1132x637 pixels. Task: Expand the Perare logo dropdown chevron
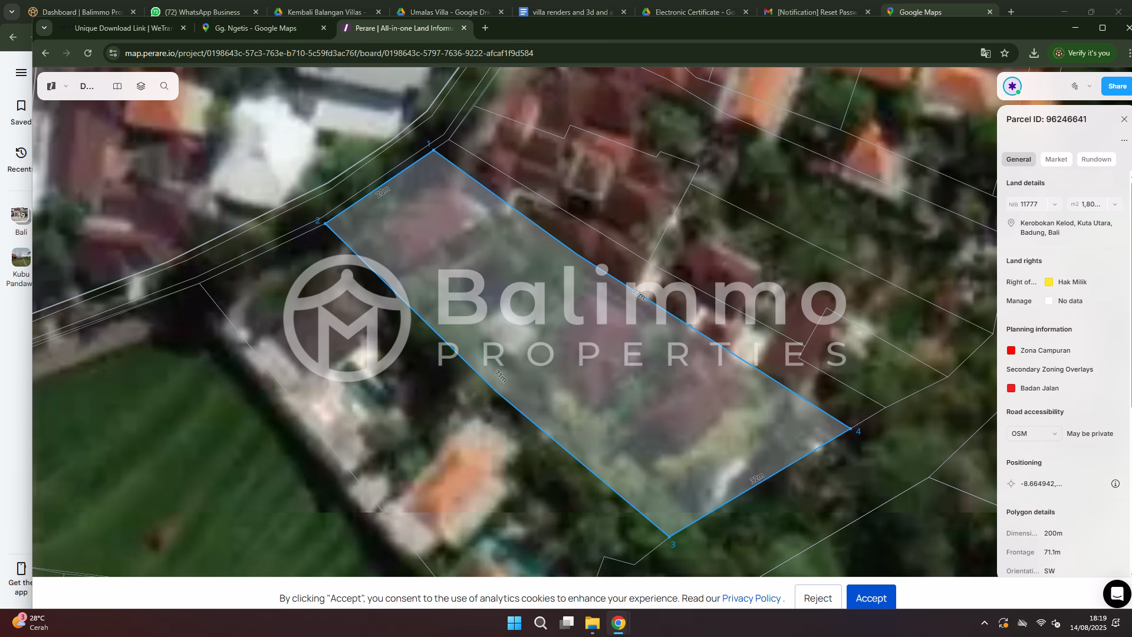pyautogui.click(x=66, y=86)
